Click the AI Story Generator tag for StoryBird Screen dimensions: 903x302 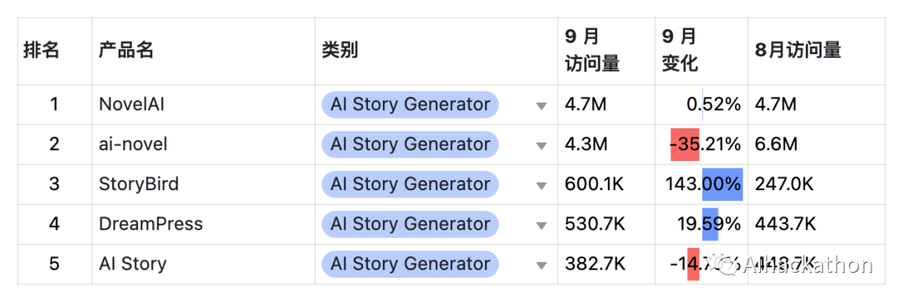tap(410, 184)
